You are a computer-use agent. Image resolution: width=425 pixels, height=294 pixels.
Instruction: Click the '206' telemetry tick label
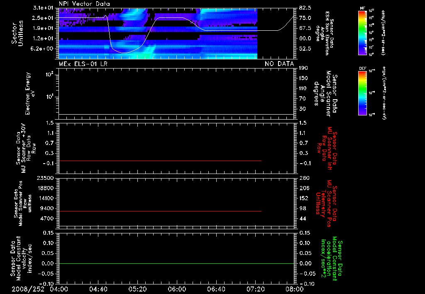304,188
